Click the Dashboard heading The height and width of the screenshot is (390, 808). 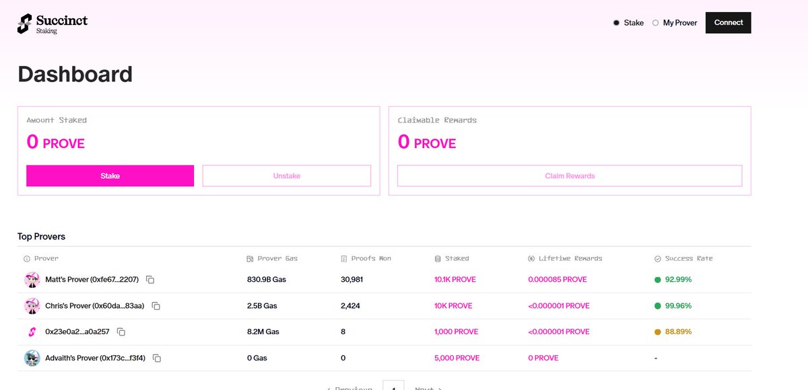coord(75,74)
